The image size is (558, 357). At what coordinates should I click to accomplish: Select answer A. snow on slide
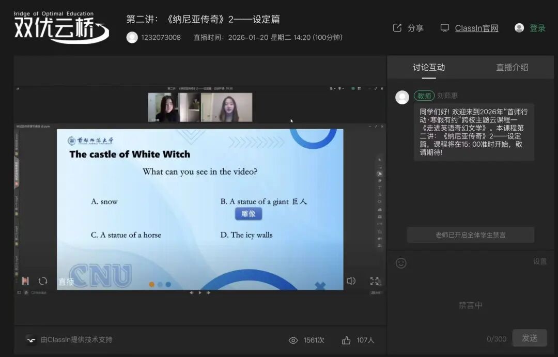[104, 201]
